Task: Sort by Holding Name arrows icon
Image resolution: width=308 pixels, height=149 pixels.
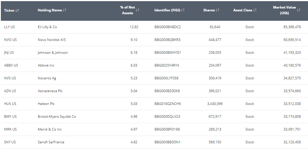Action: click(x=65, y=10)
